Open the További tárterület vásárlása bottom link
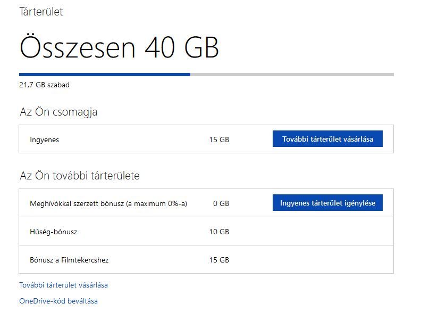Screen dimensions: 421x320 63,285
